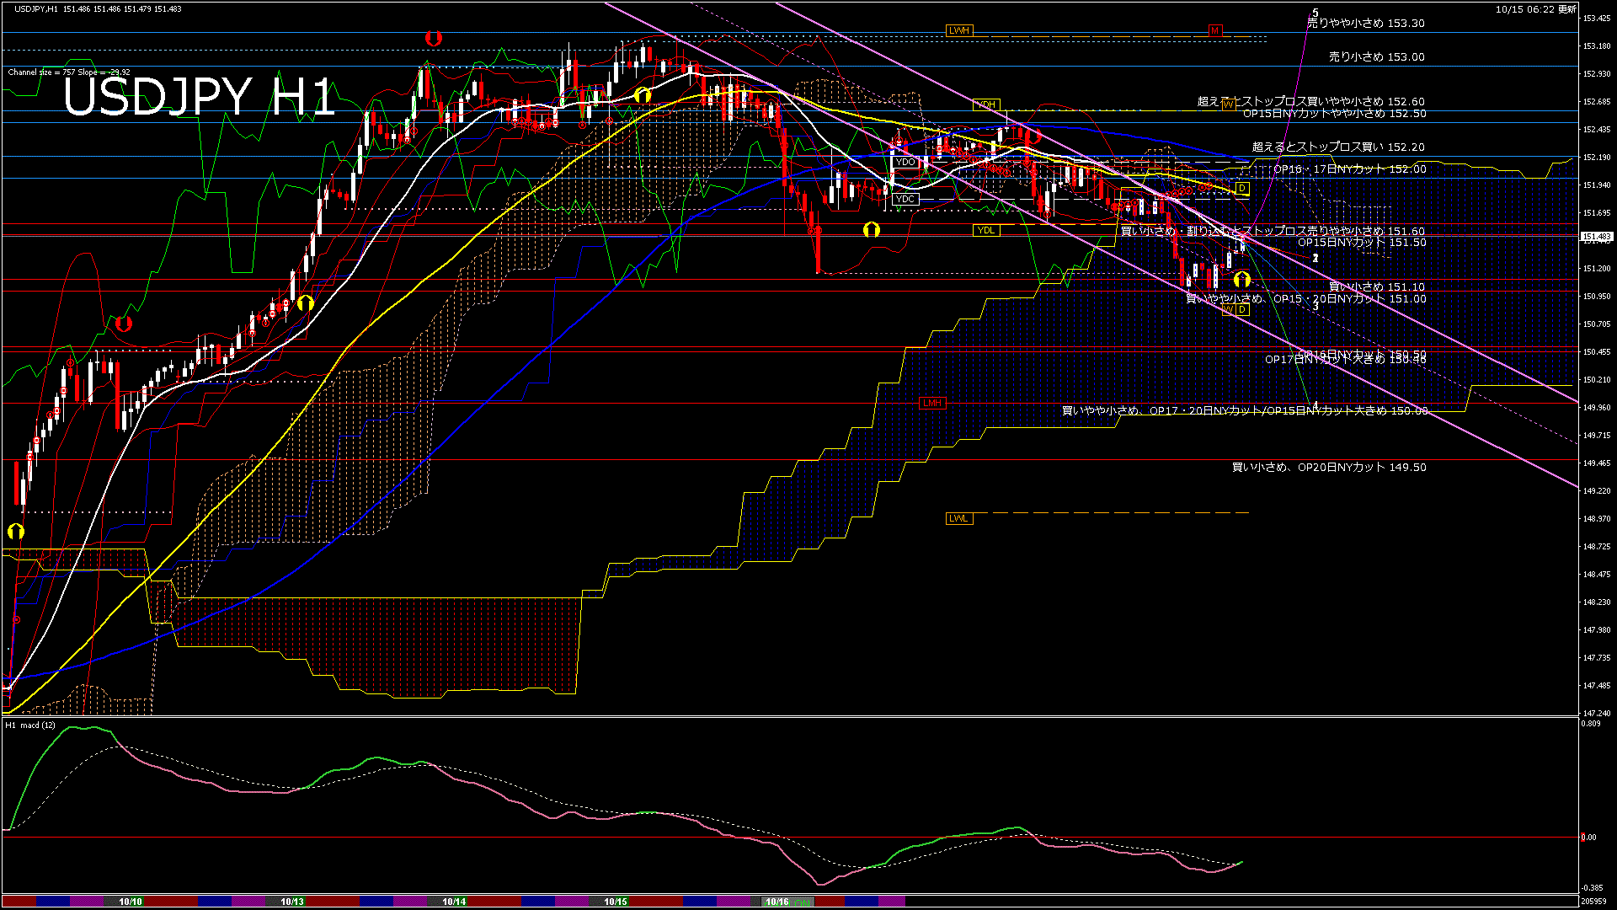Select the 10/10 date marker

coord(131,902)
